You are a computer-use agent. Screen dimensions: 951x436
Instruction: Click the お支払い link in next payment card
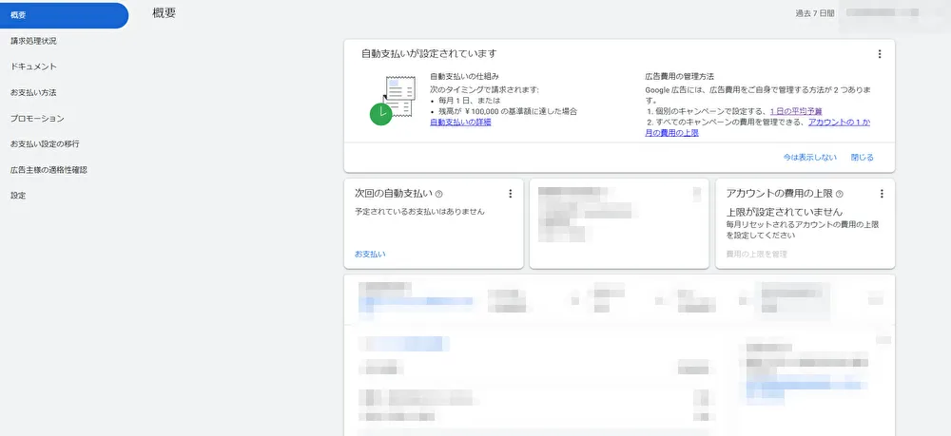[370, 255]
